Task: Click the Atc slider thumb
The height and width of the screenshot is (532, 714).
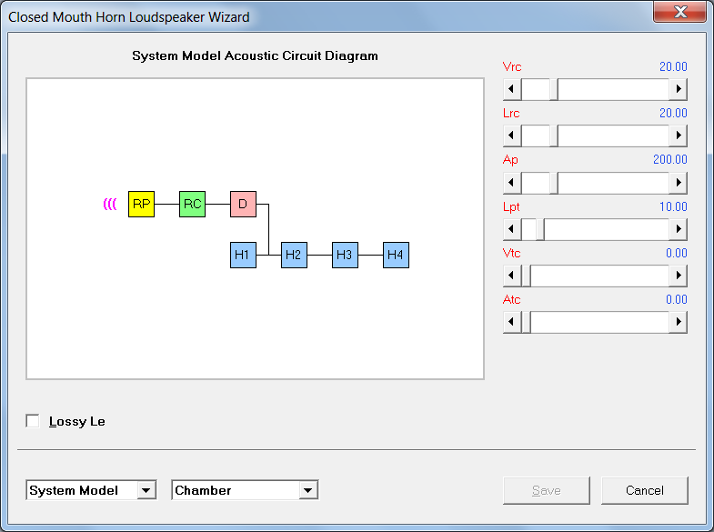Action: click(x=526, y=322)
